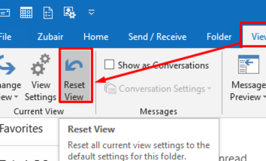The image size is (266, 161).
Task: Expand the Customize Quick Access Toolbar arrow
Action: [91, 13]
